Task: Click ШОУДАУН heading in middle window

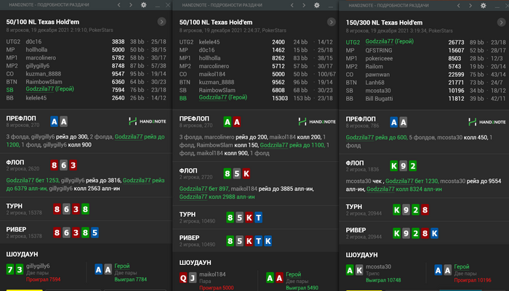Action: pos(195,263)
